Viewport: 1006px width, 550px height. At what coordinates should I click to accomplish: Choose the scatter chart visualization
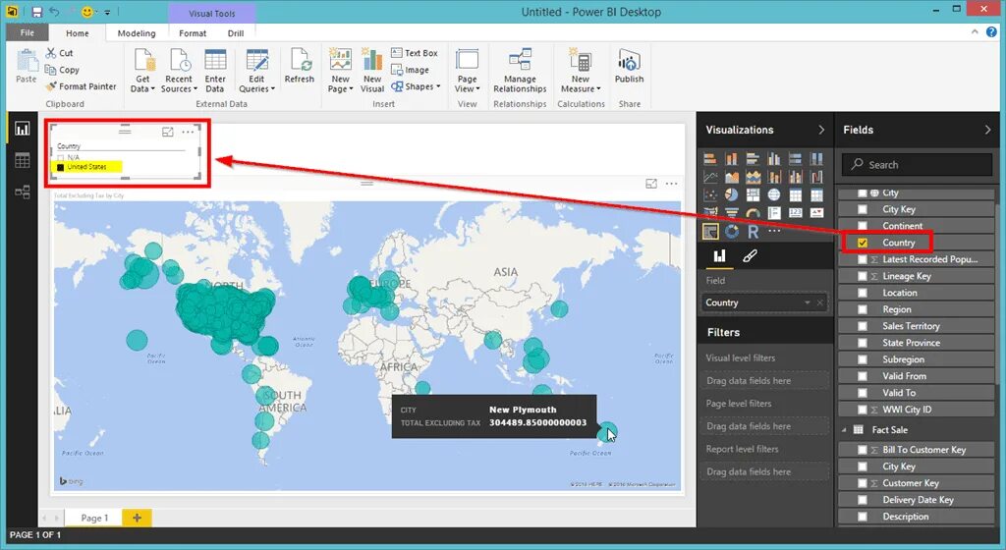click(x=710, y=194)
